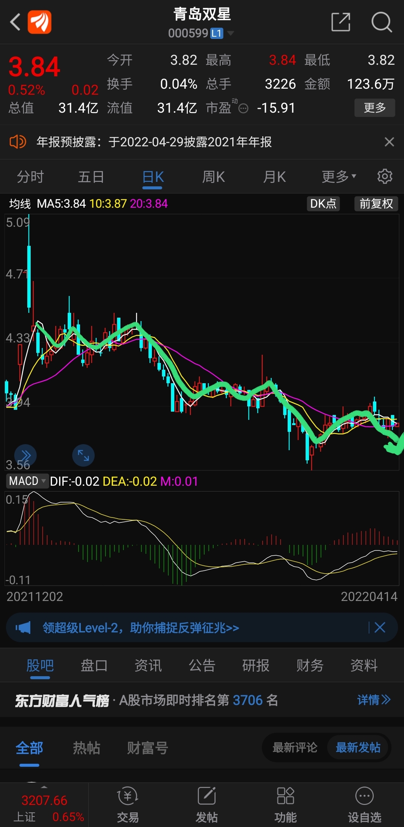The height and width of the screenshot is (827, 404).
Task: Expand chart to fullscreen icon
Action: click(83, 455)
